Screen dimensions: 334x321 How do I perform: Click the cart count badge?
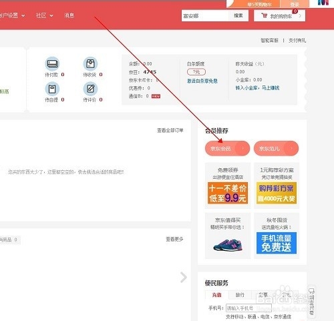(295, 11)
